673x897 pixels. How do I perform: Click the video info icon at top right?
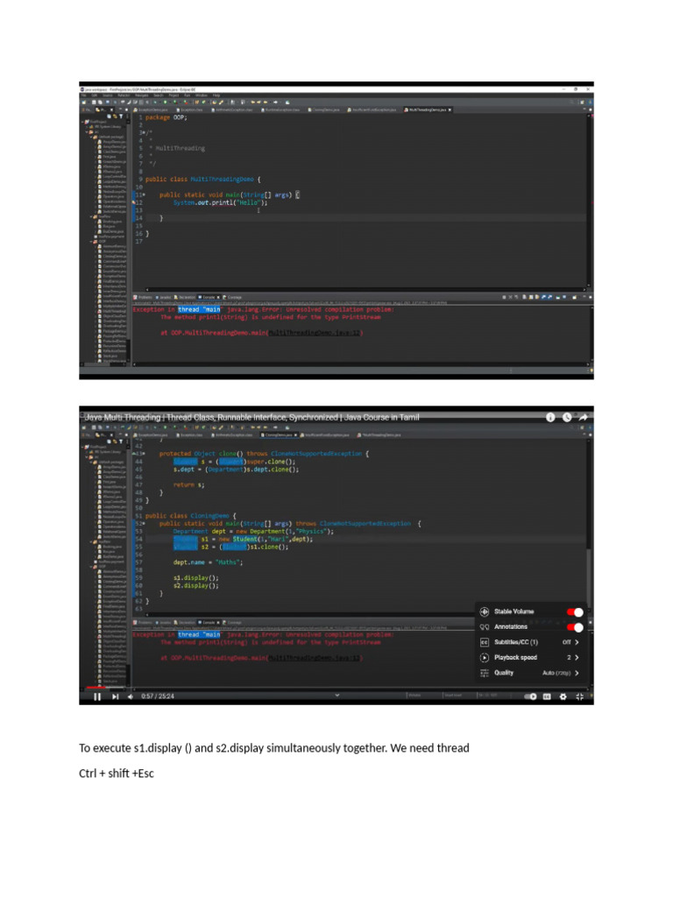(550, 418)
